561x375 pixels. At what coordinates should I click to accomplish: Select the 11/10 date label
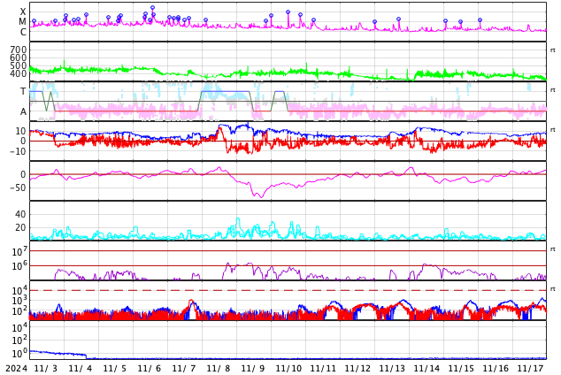pos(288,368)
